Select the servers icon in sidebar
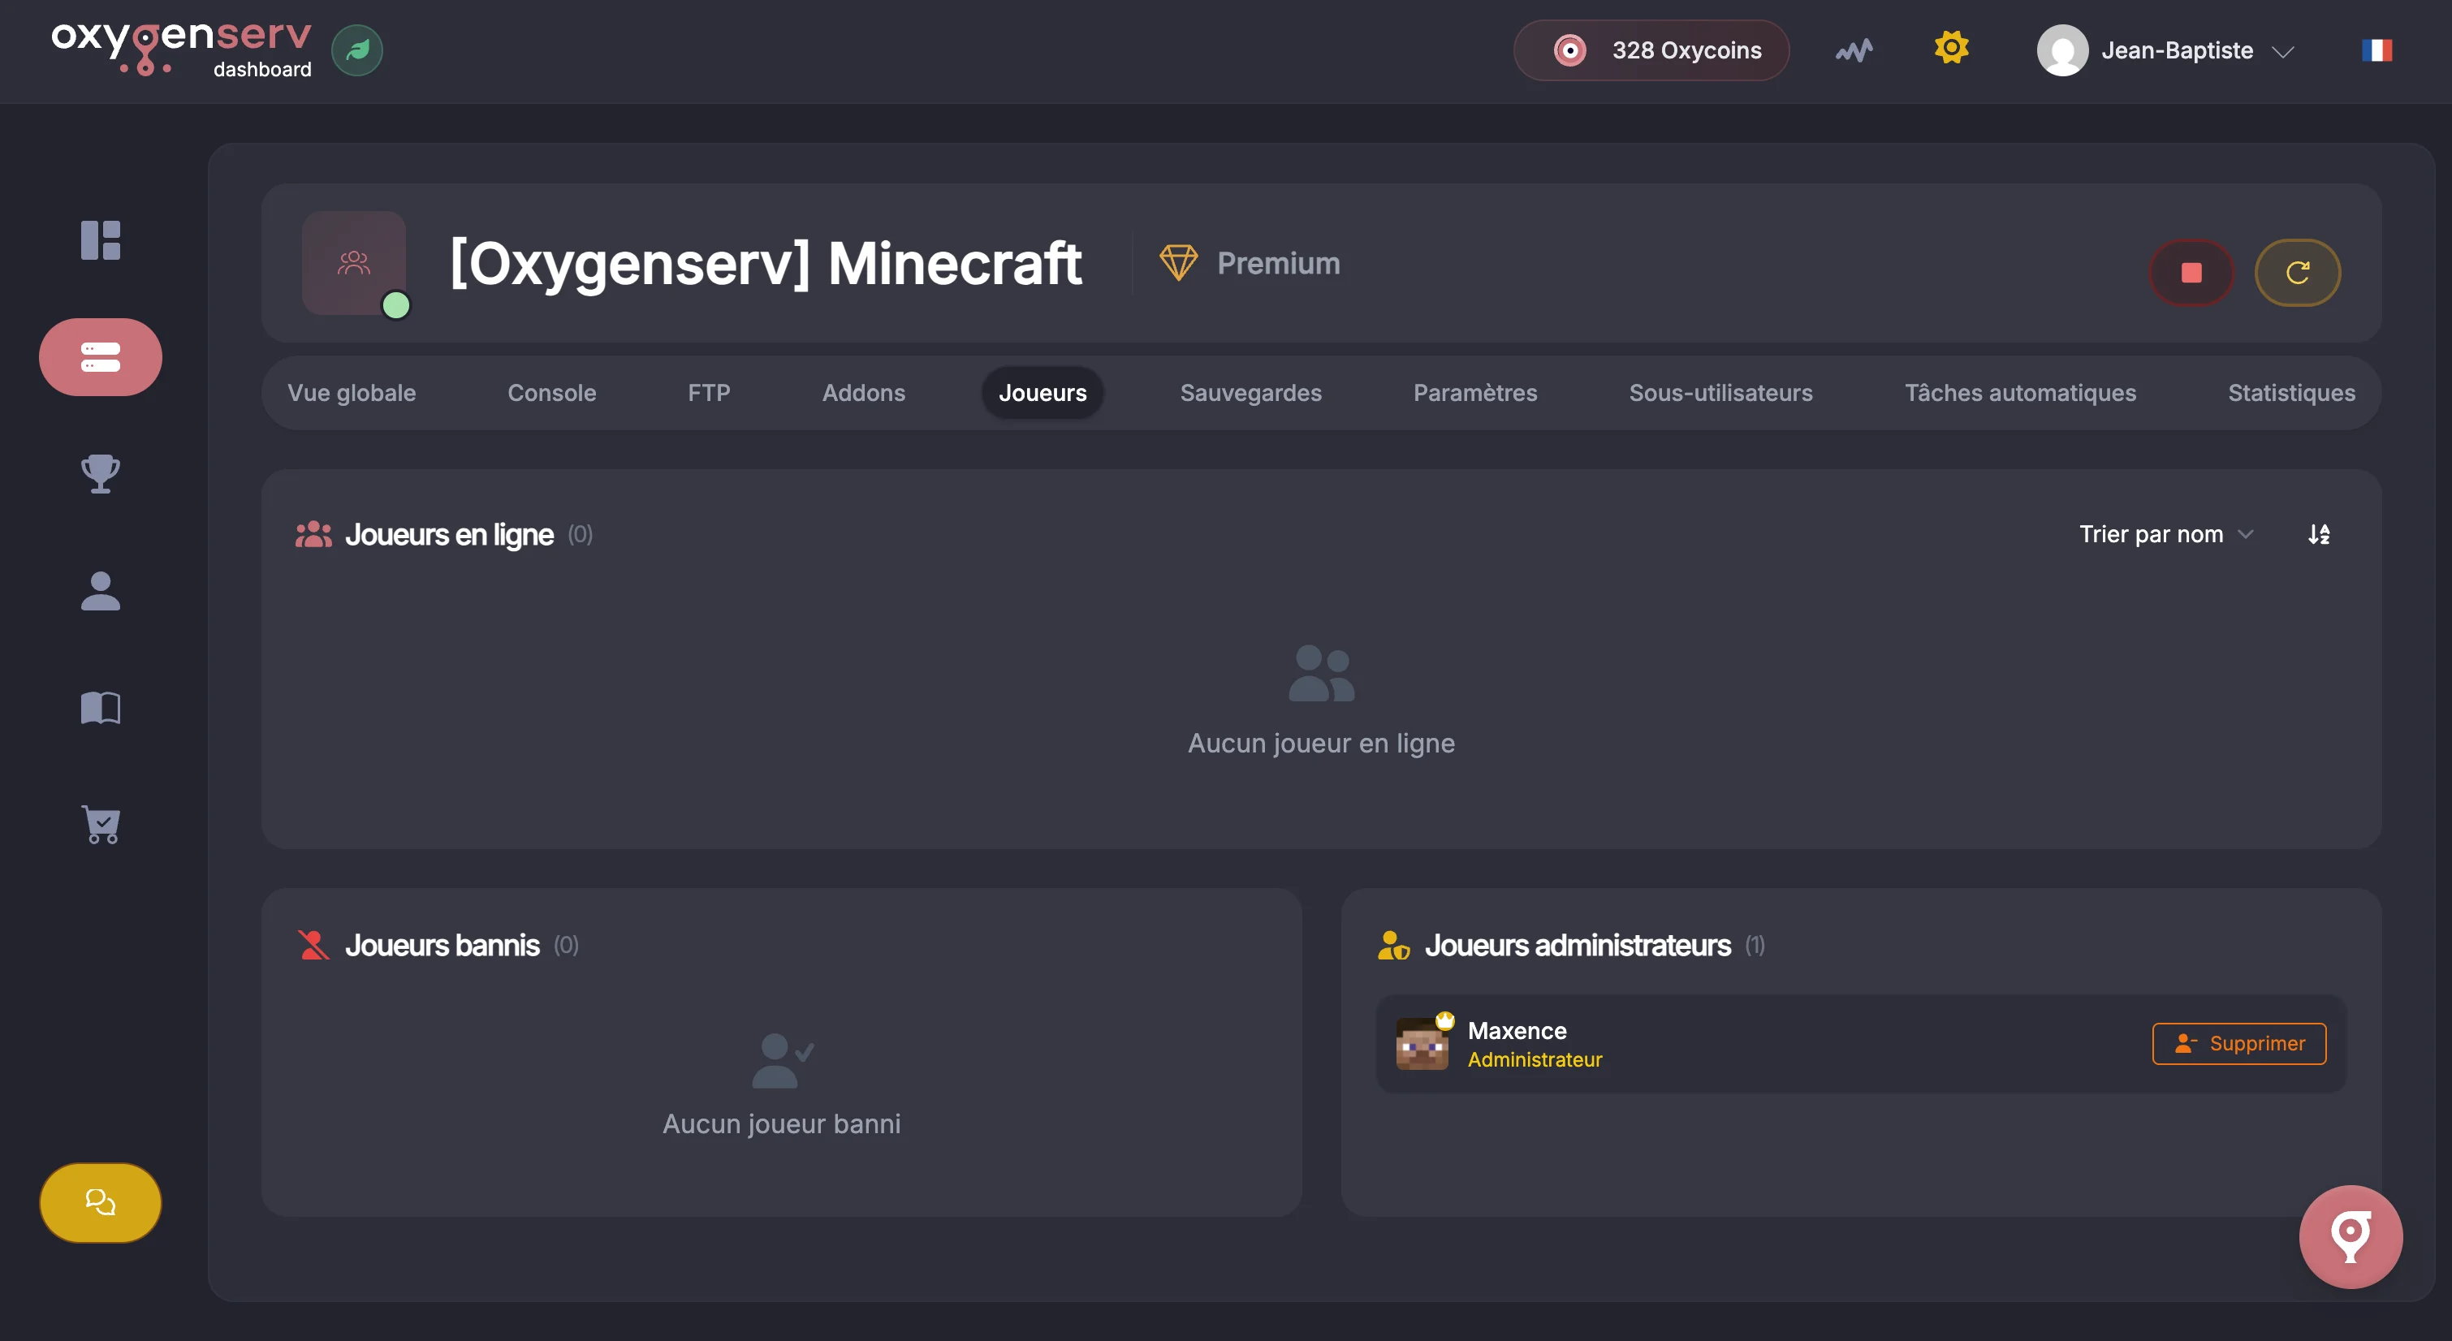The height and width of the screenshot is (1341, 2452). [100, 357]
